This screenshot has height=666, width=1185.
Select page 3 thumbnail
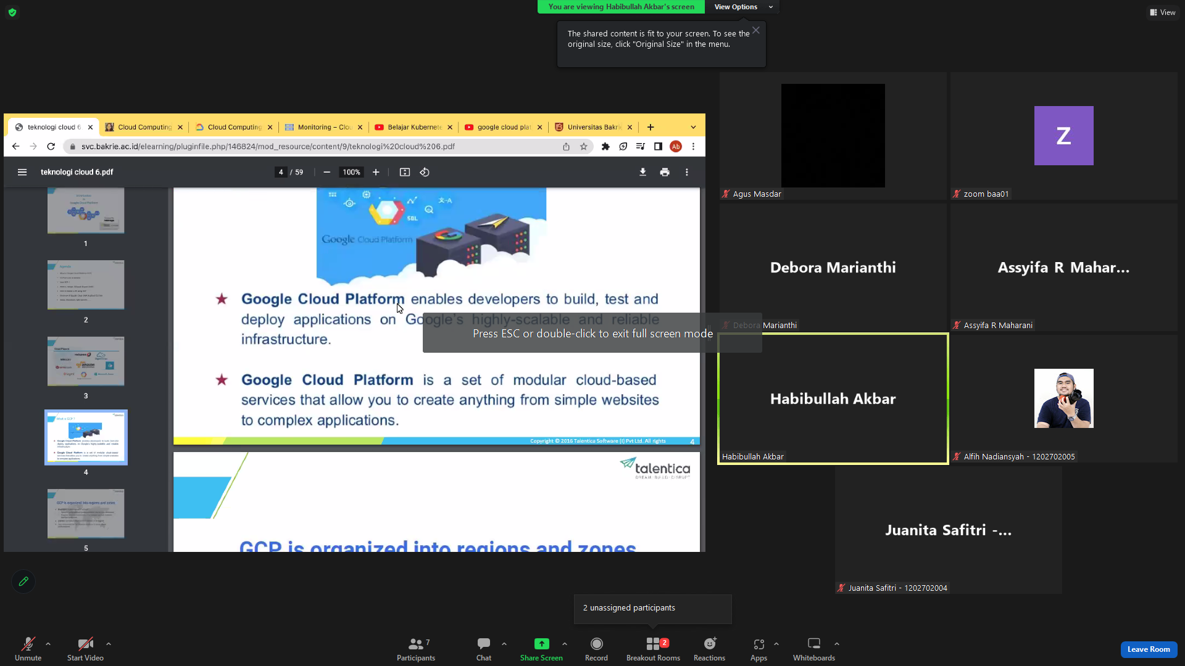click(x=86, y=361)
